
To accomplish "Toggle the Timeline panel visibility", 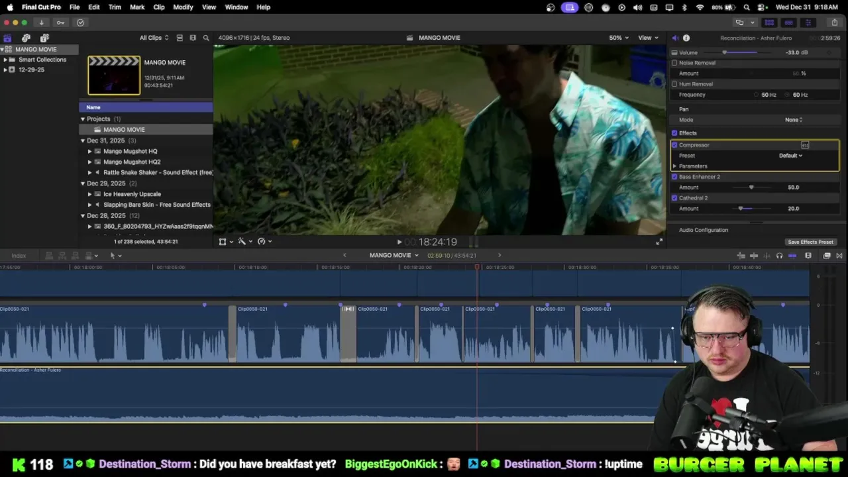I will (x=788, y=23).
